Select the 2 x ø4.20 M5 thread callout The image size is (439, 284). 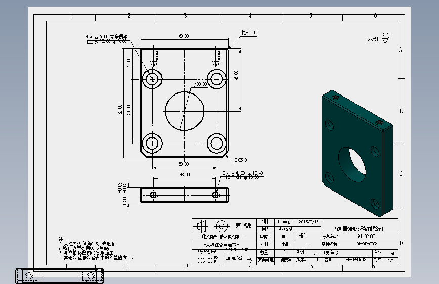pyautogui.click(x=243, y=175)
